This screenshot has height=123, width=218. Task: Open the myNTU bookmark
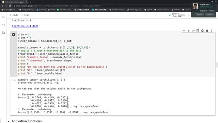[x=9, y=10]
